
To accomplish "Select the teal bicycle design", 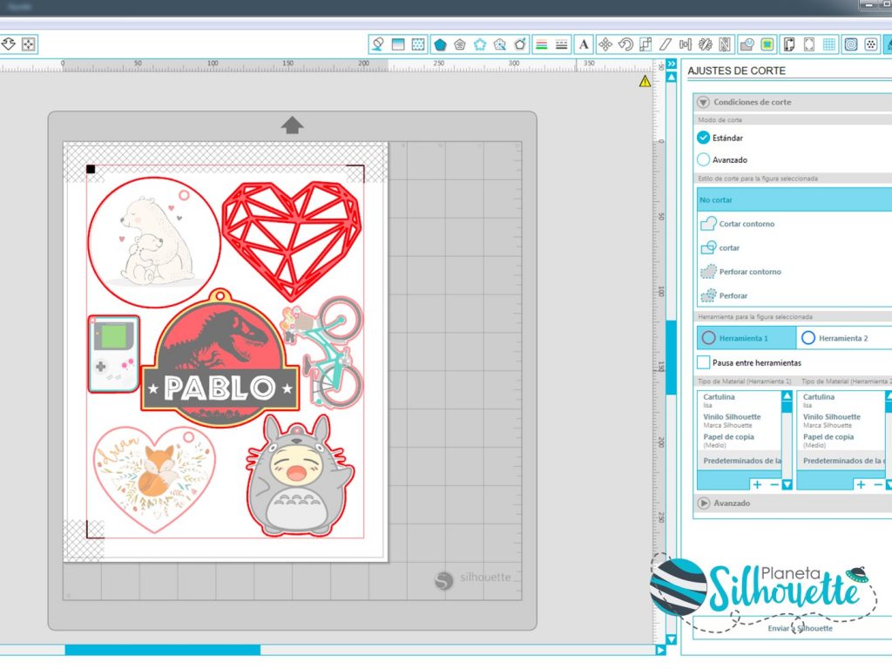I will 323,353.
